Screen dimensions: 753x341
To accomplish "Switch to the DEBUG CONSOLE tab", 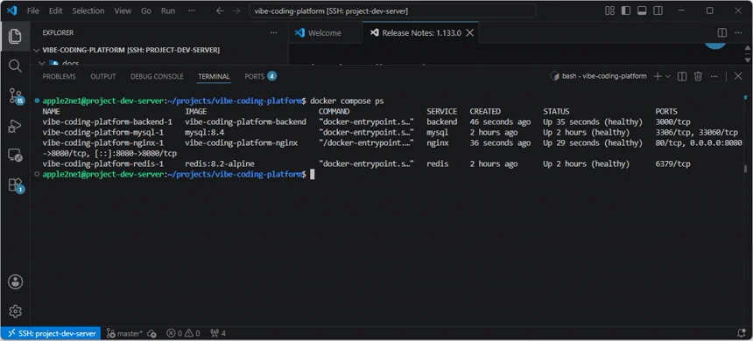I will 157,76.
